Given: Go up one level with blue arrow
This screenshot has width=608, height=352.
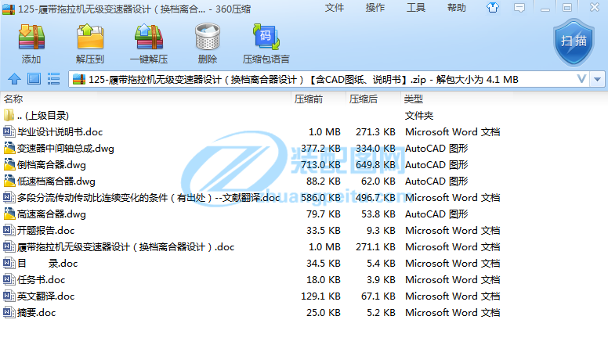Looking at the screenshot, I should click(14, 79).
